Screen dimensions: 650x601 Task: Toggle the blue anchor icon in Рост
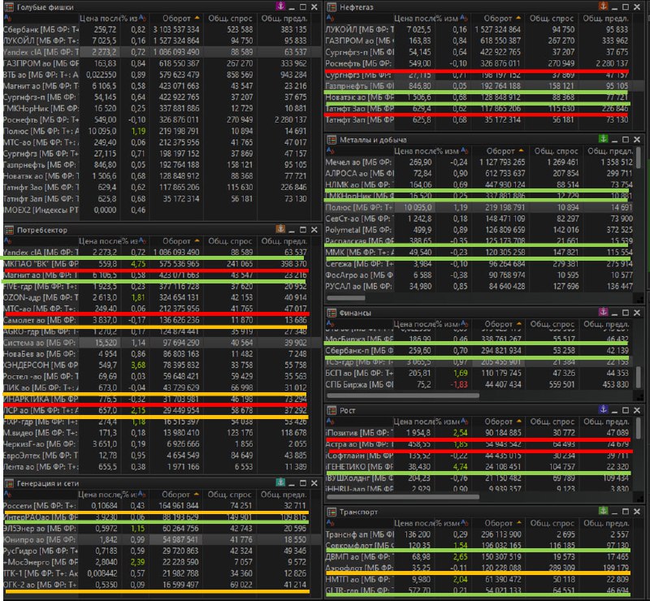[x=603, y=409]
